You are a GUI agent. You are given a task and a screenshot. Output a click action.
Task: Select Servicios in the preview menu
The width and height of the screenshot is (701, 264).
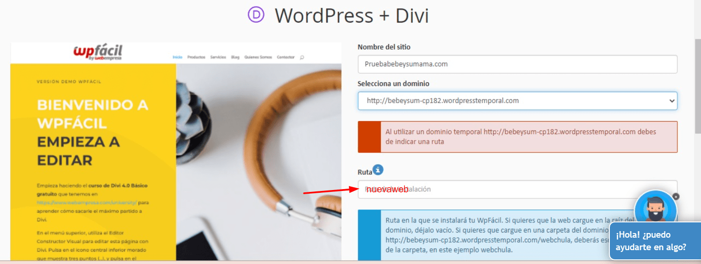pyautogui.click(x=218, y=57)
